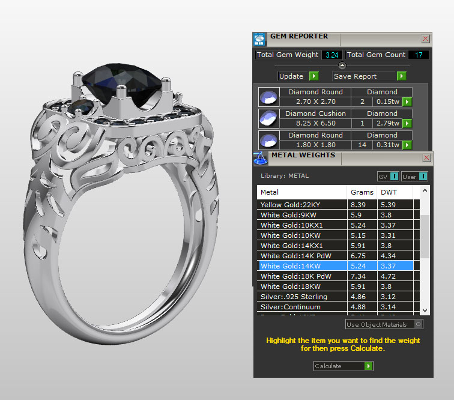
Task: Click the 4.86 grams value for Sterling
Action: point(358,297)
